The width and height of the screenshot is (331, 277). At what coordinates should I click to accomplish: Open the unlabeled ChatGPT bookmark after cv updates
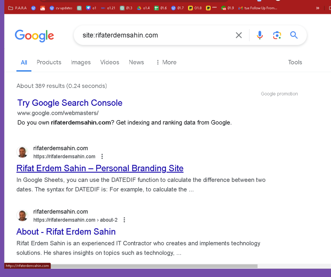[79, 8]
